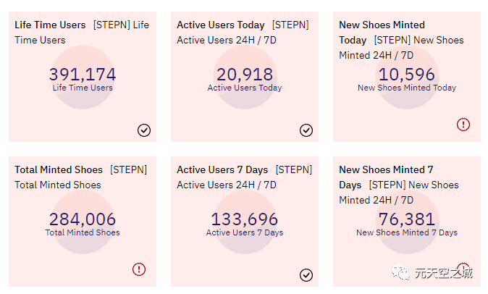Select the 391,174 counter value

[x=83, y=75]
